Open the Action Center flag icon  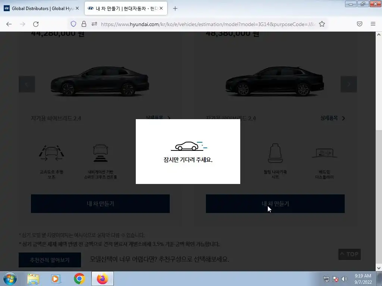point(335,279)
